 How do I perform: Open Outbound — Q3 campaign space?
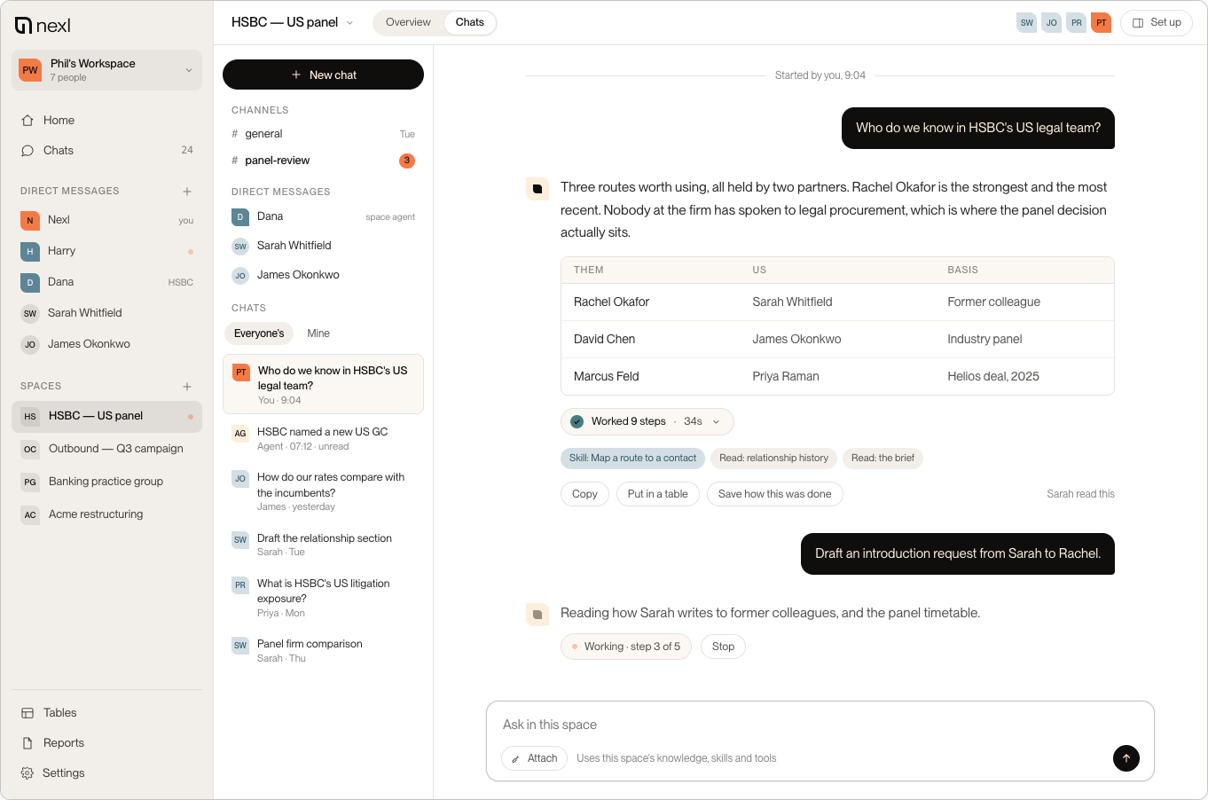[x=106, y=449]
